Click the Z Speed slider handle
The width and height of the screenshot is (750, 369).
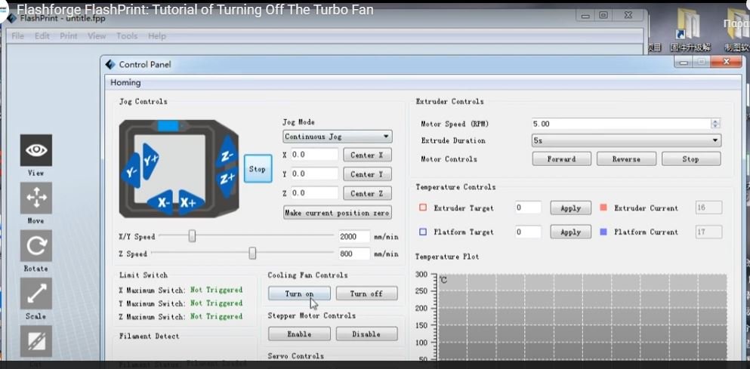252,254
